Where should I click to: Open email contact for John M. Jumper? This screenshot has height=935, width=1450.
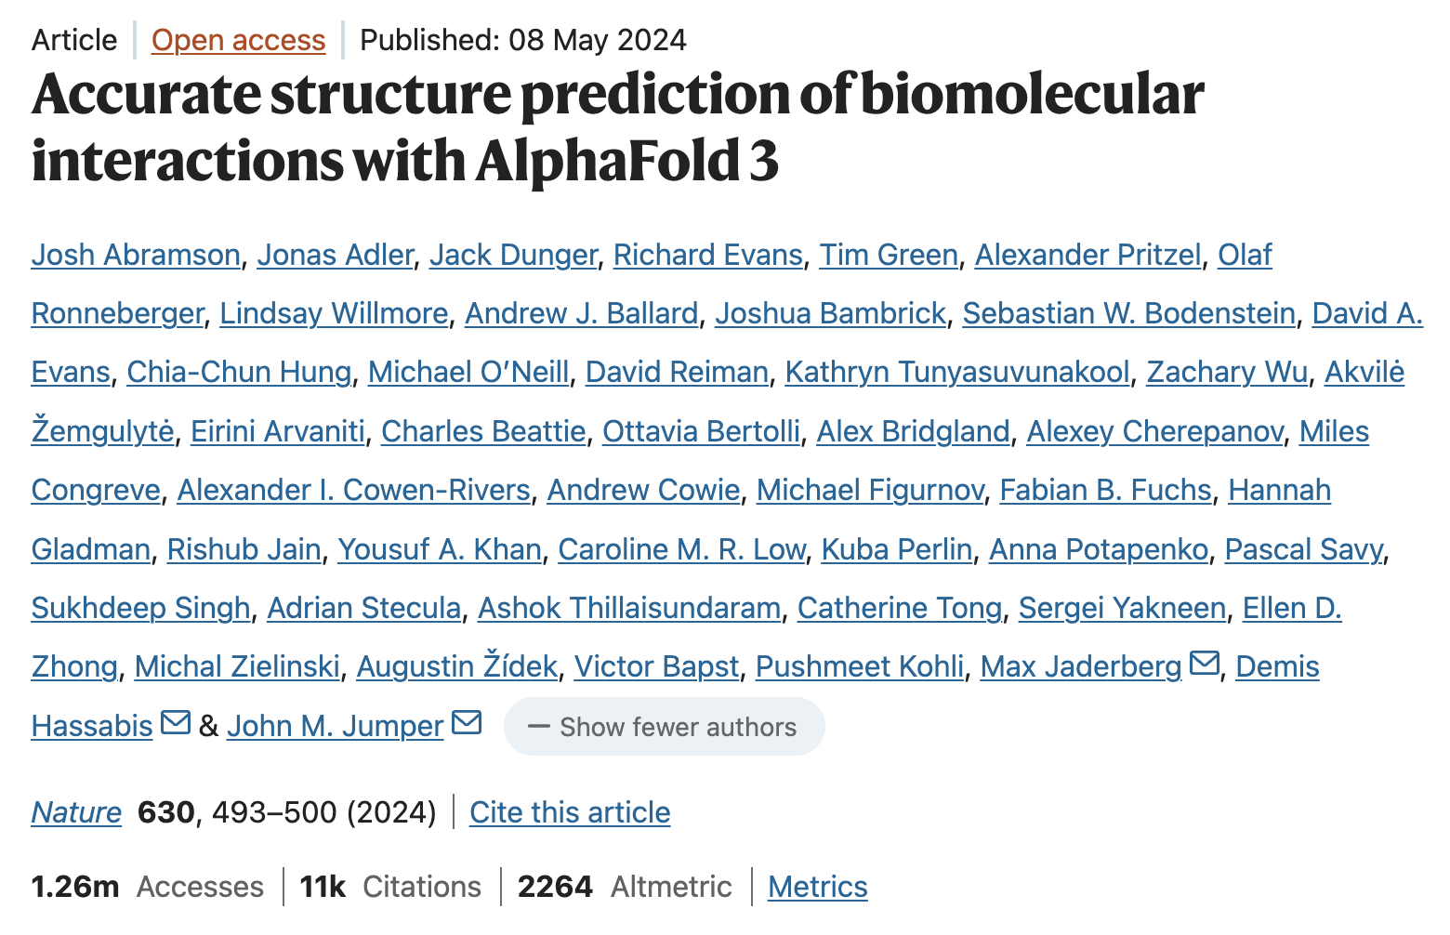[466, 721]
